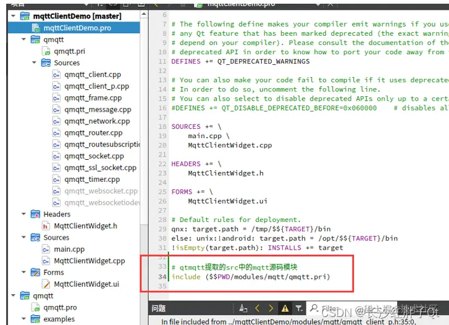Collapse the mqttClientDemo [master] project node
This screenshot has height=325, width=449.
[13, 16]
